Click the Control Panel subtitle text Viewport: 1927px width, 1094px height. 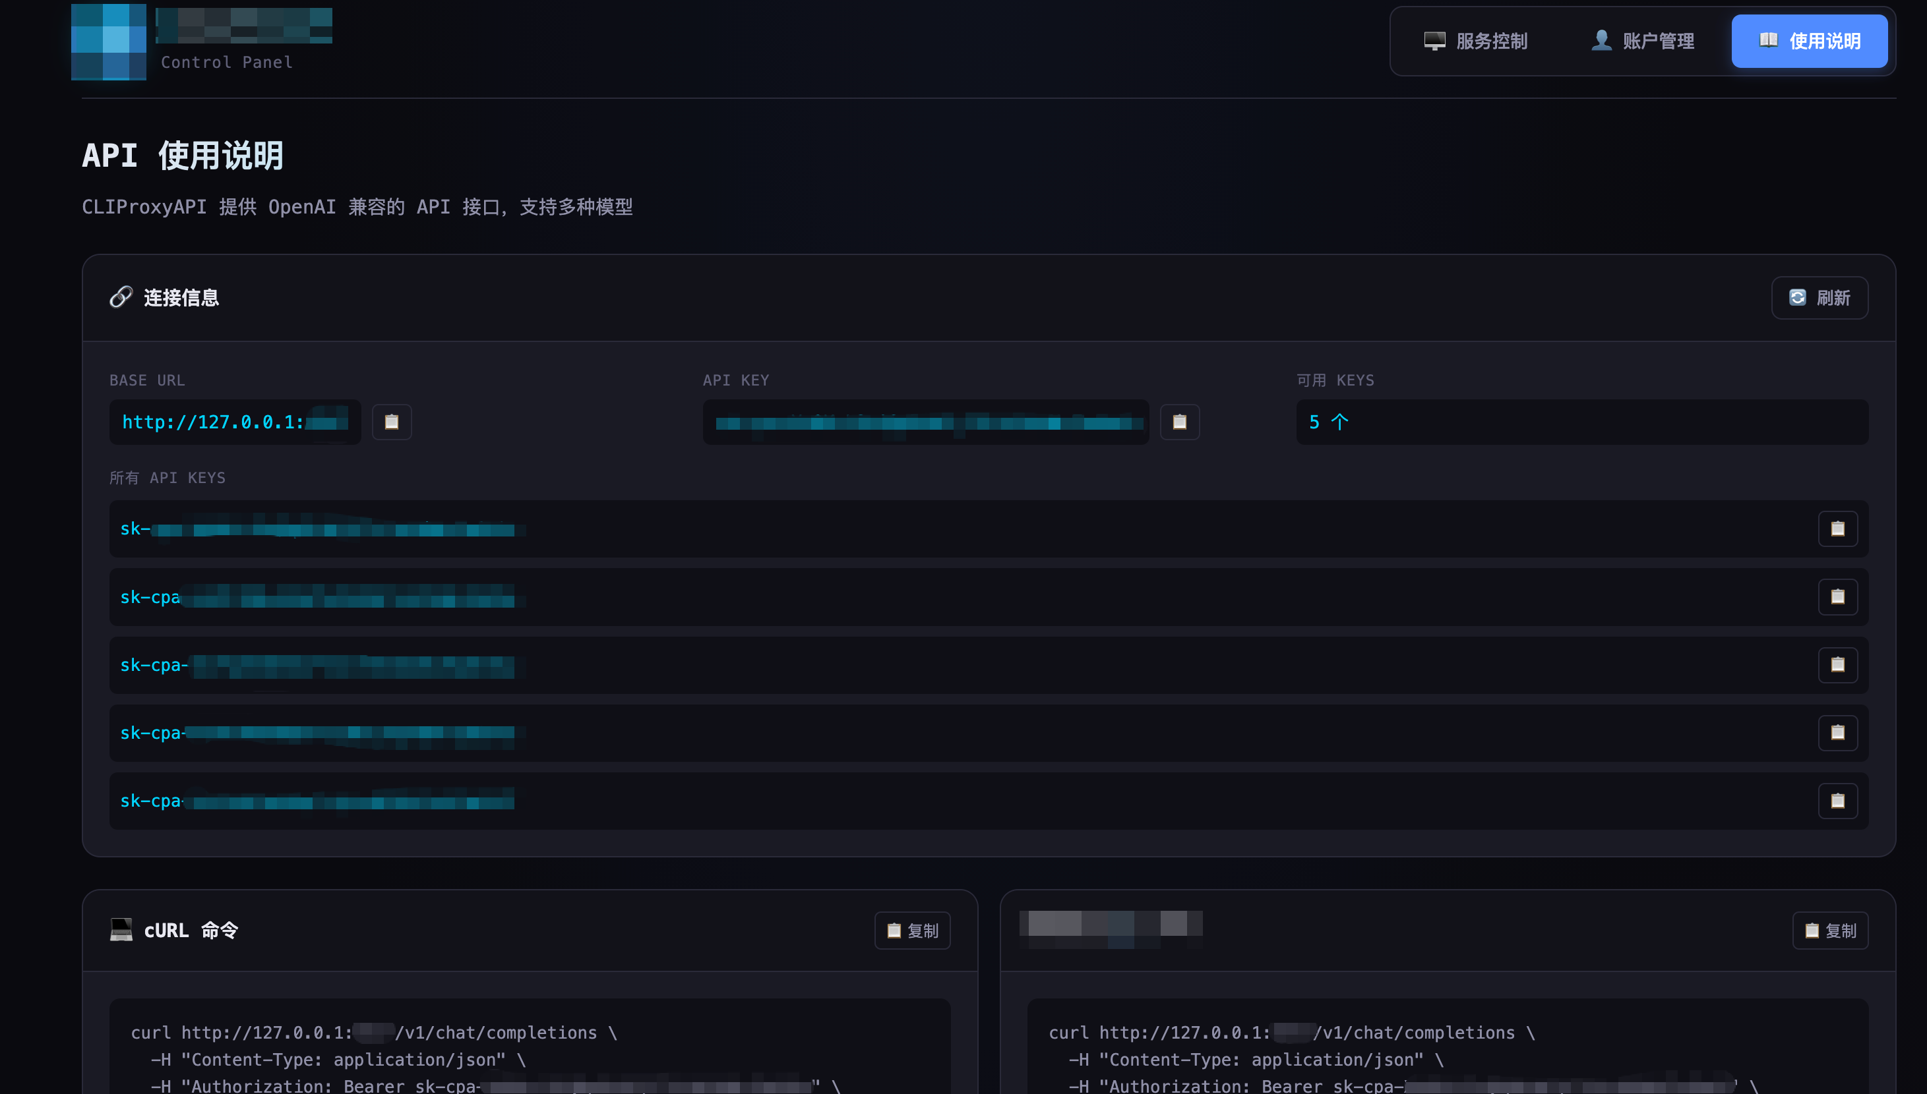point(226,63)
